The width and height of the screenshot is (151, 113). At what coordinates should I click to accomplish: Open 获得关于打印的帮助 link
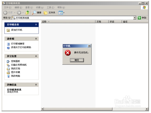click(x=21, y=47)
